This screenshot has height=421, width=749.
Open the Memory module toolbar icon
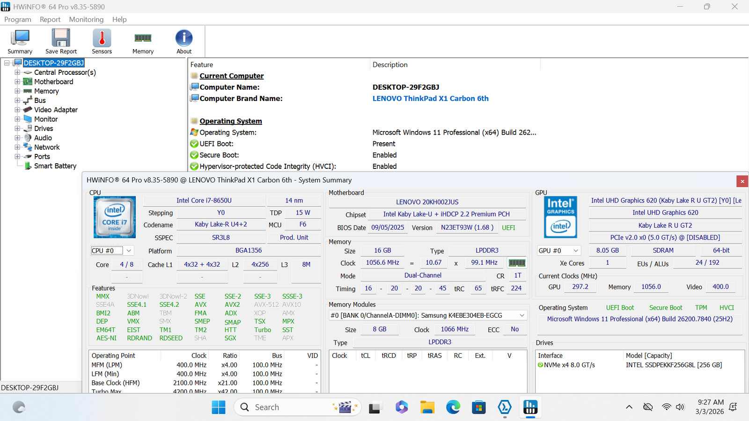point(143,42)
